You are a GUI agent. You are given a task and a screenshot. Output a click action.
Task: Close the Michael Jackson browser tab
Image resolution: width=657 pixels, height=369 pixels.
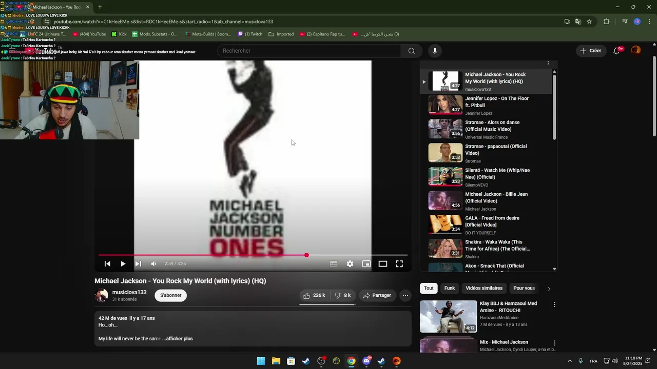(x=87, y=7)
